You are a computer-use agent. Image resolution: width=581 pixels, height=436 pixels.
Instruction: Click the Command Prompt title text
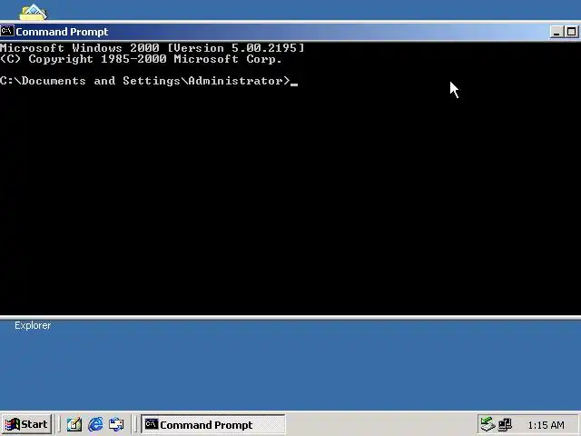coord(62,32)
